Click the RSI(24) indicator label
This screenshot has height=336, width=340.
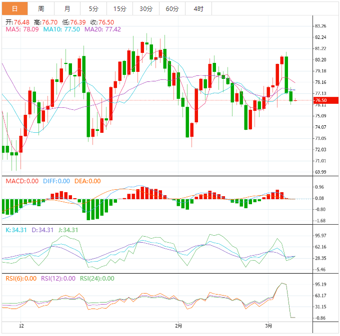tap(97, 279)
